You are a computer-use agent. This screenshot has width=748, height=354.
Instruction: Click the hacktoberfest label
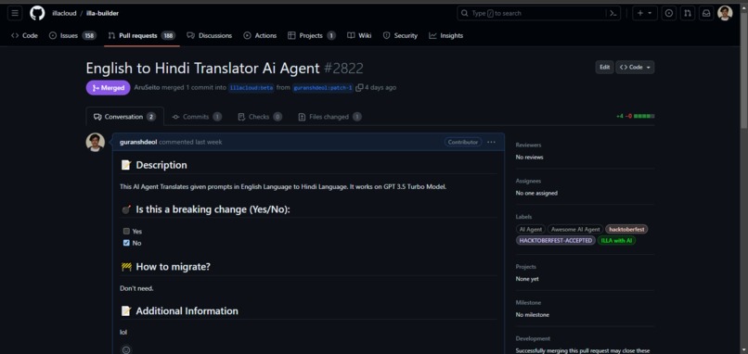pyautogui.click(x=626, y=229)
